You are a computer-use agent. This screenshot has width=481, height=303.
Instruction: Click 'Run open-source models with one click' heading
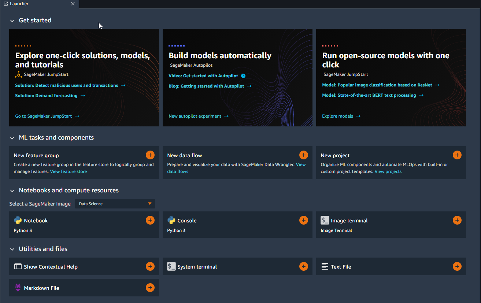pyautogui.click(x=386, y=60)
